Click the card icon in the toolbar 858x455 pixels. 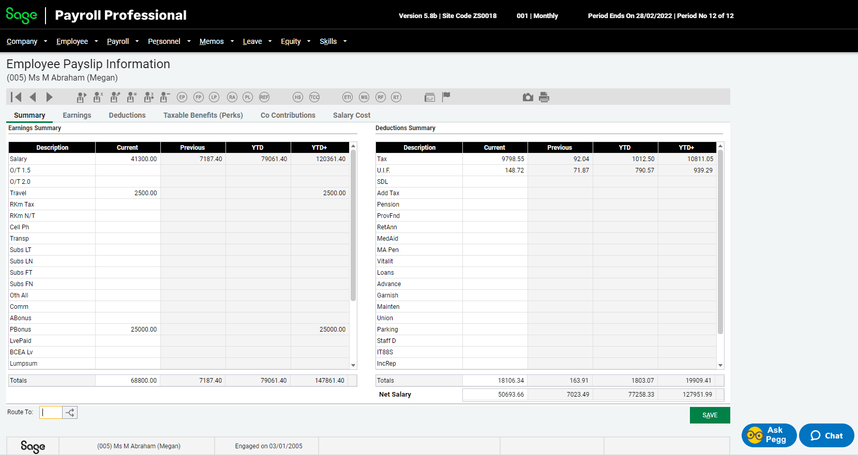[430, 97]
